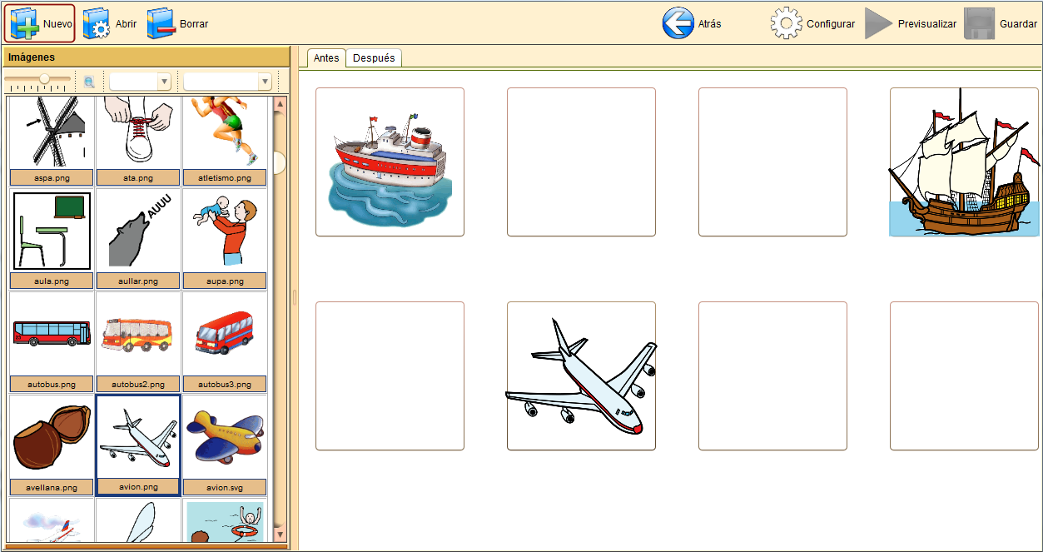Click the empty cell right of the airplane
Screen dimensions: 1043x552
tap(772, 375)
